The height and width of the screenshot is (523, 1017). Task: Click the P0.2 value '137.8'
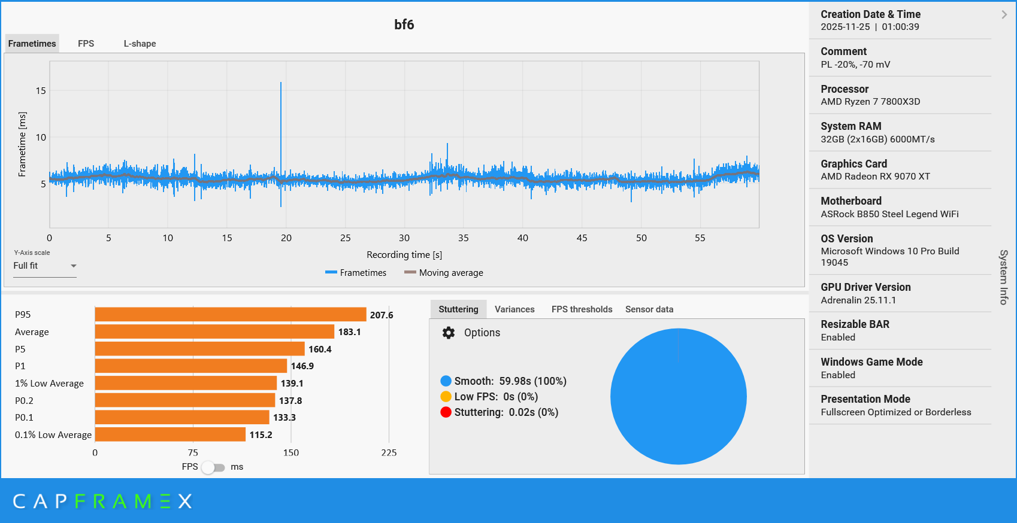(290, 401)
